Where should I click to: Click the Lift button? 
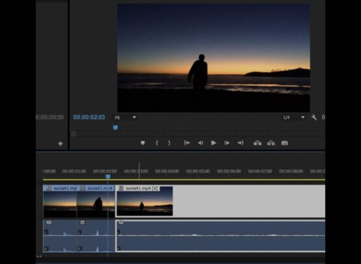[257, 143]
